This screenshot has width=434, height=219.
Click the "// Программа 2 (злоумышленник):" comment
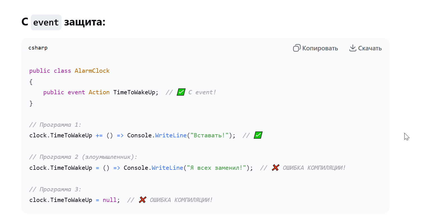pyautogui.click(x=83, y=157)
